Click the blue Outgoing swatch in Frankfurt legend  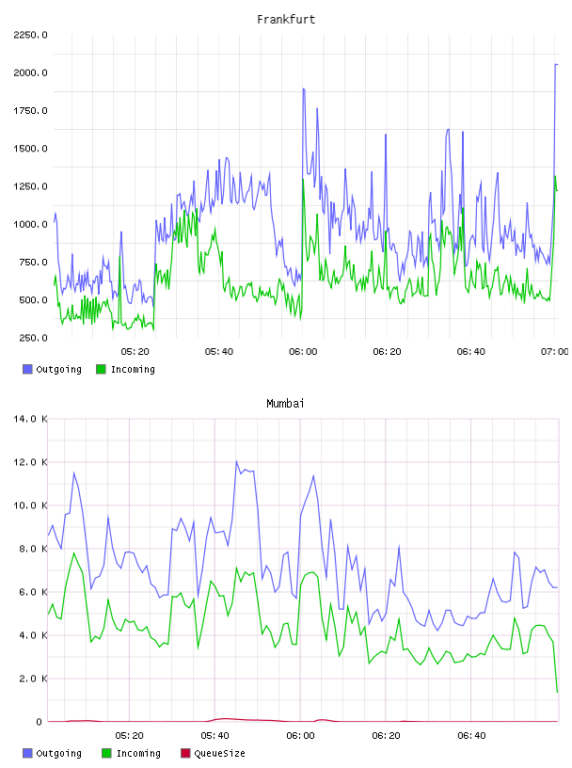[x=27, y=369]
